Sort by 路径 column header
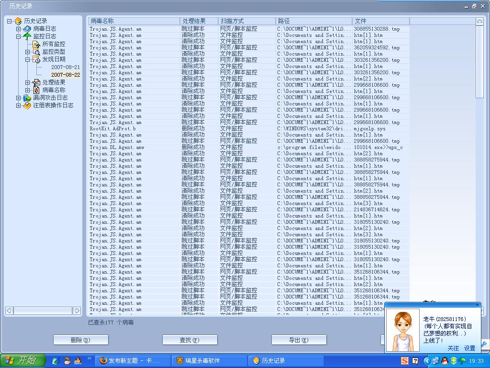This screenshot has height=368, width=490. [314, 21]
